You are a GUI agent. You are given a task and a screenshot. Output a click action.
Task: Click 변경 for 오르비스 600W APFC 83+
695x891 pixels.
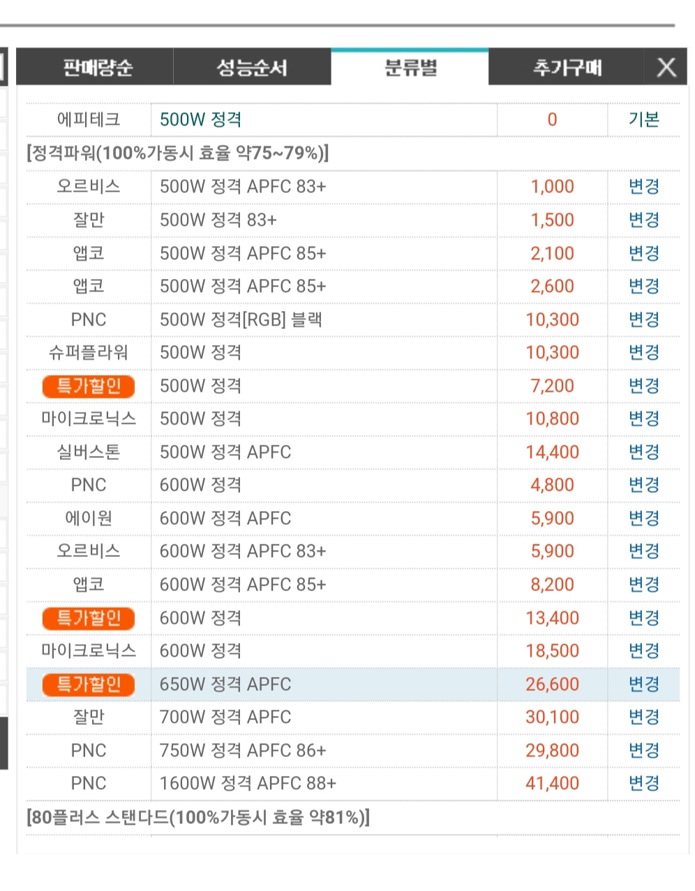(643, 551)
